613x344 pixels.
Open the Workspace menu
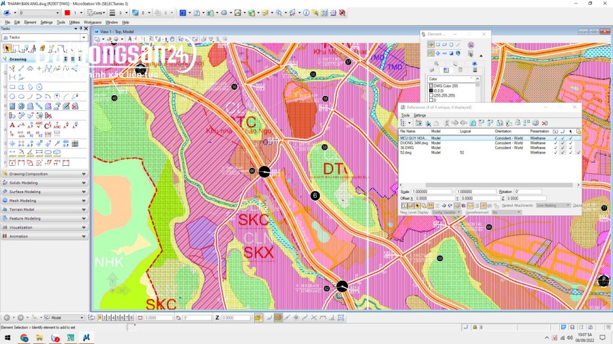[x=92, y=22]
